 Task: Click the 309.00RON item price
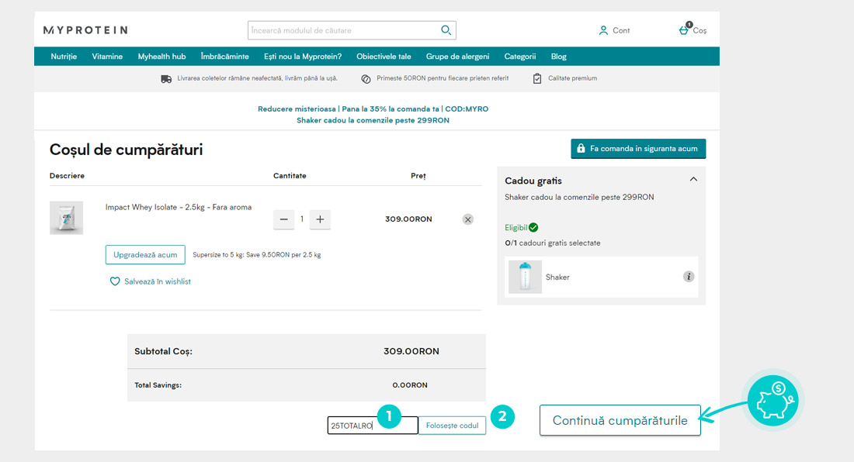coord(408,219)
